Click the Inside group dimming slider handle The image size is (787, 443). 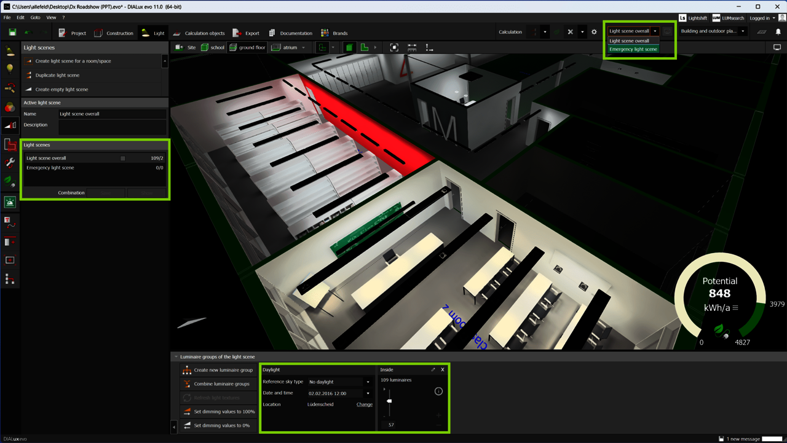[x=389, y=401]
